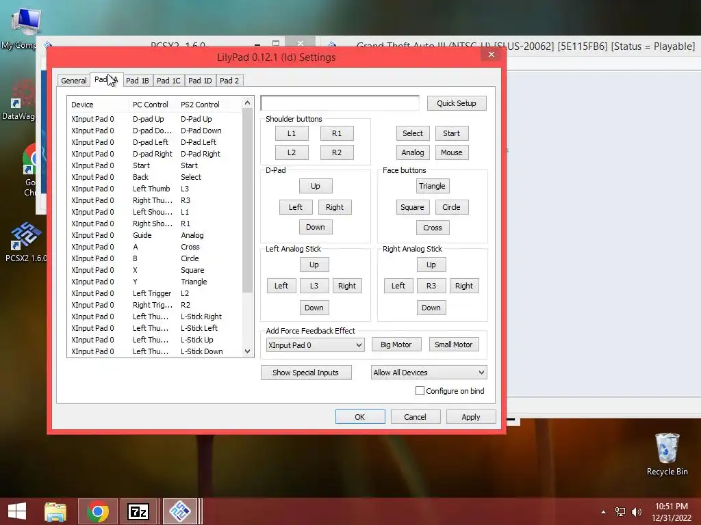The width and height of the screenshot is (701, 525).
Task: Bind D-Pad Up
Action: (x=316, y=186)
